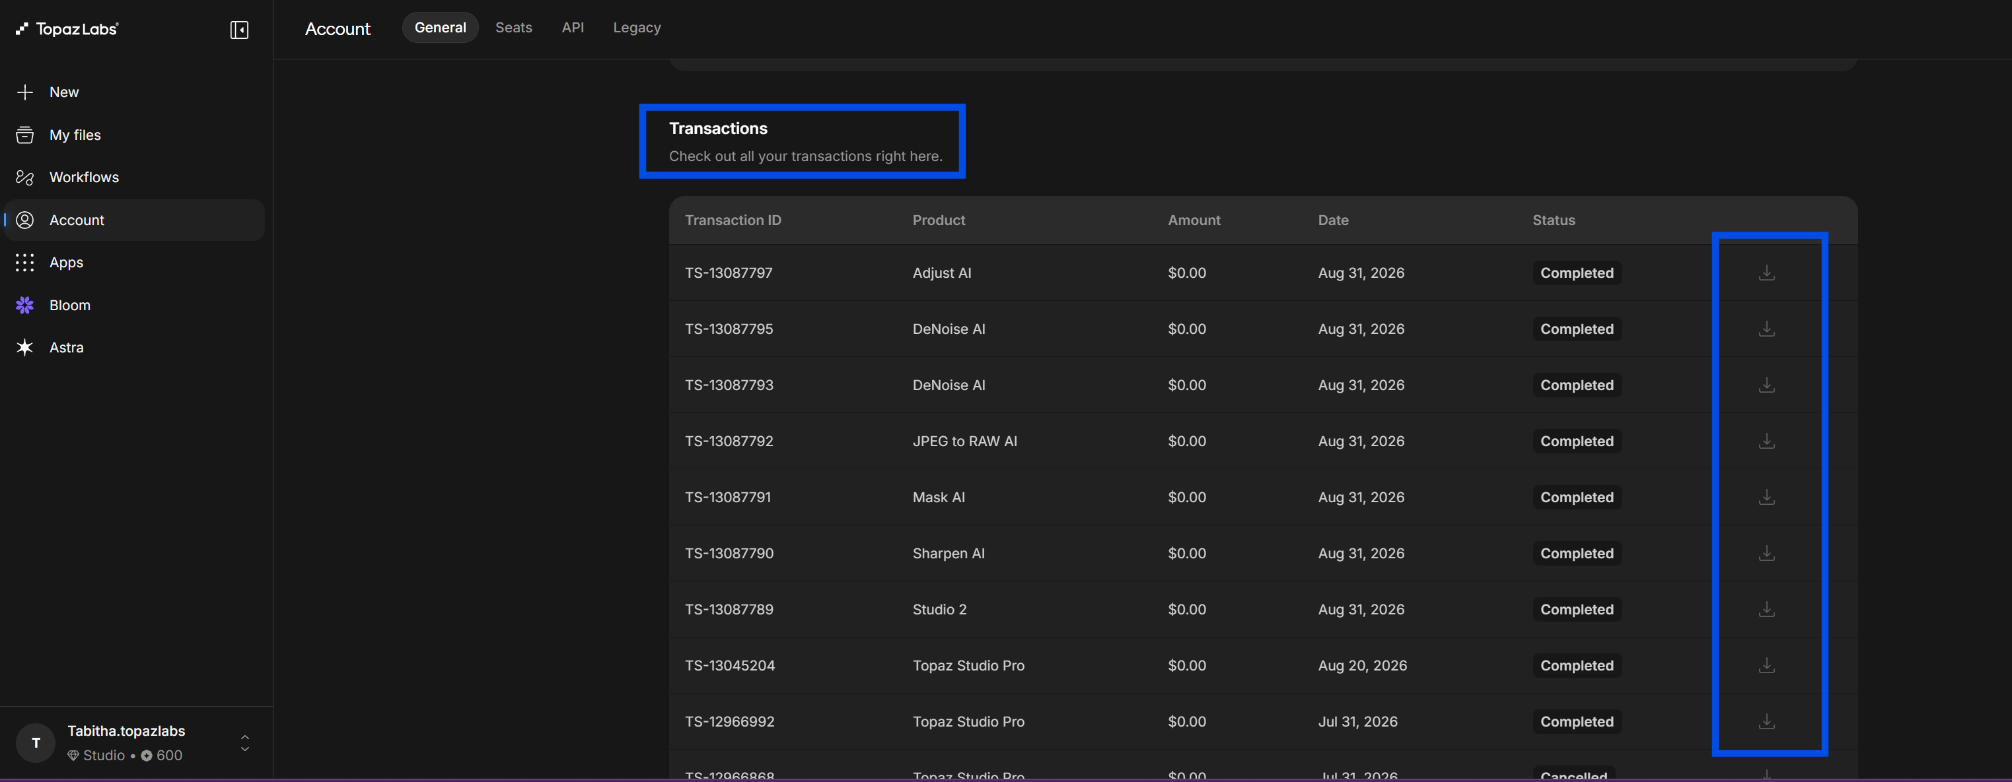Download invoice for TS-12966992
This screenshot has height=782, width=2012.
click(1767, 723)
